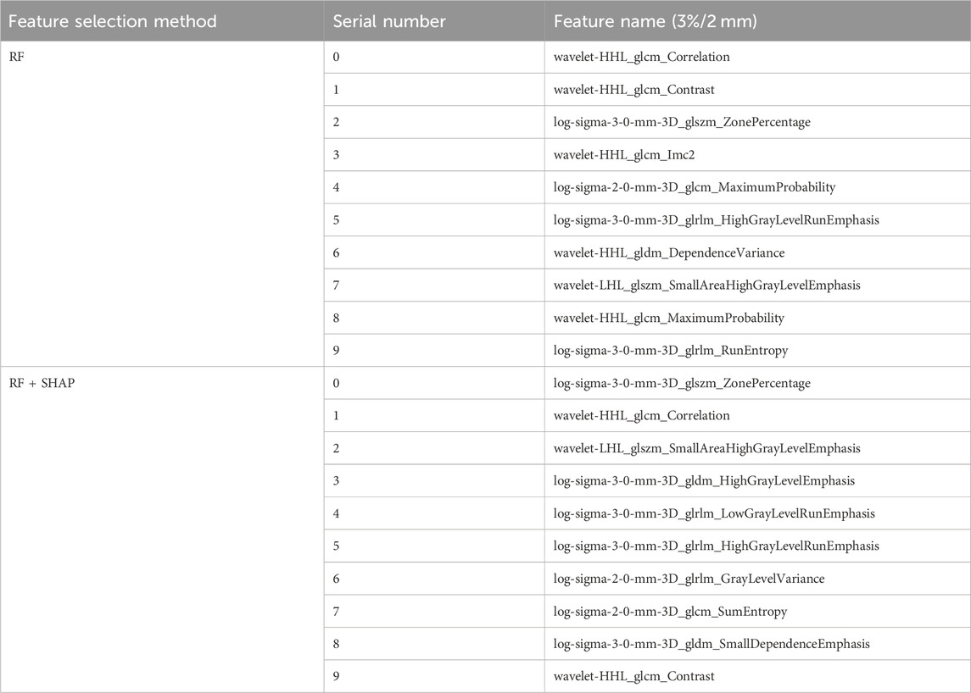Click serial number 6 beside log-sigma-2-0-mm-3D_glrlm_GrayLevelVariance
The image size is (971, 693).
point(337,579)
